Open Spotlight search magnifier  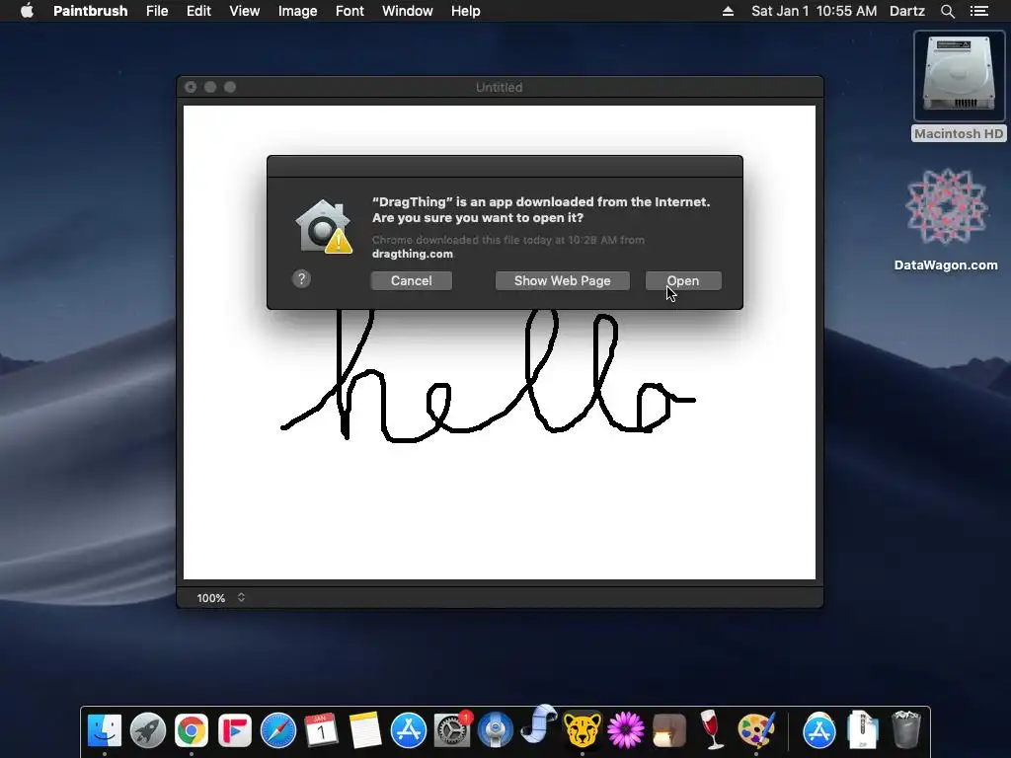click(947, 11)
